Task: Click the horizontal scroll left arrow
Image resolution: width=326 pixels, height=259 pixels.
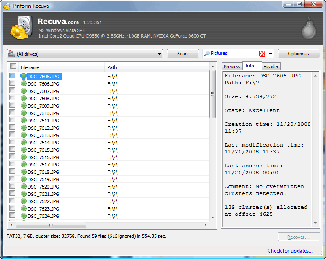Action: (x=11, y=225)
